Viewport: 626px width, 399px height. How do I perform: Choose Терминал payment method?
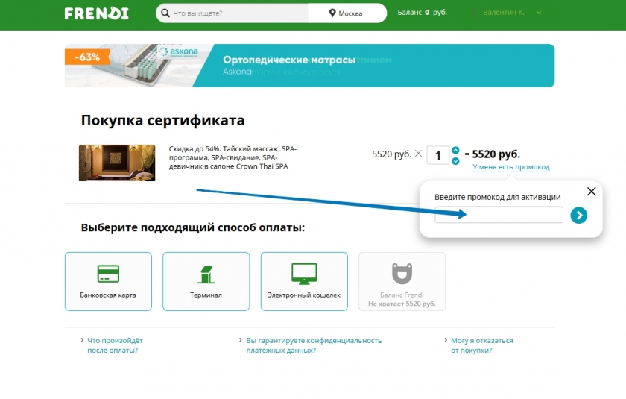tap(206, 281)
